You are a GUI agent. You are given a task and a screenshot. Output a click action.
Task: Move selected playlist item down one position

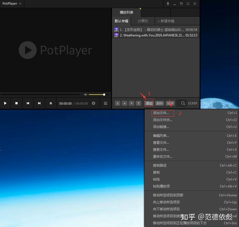132,103
